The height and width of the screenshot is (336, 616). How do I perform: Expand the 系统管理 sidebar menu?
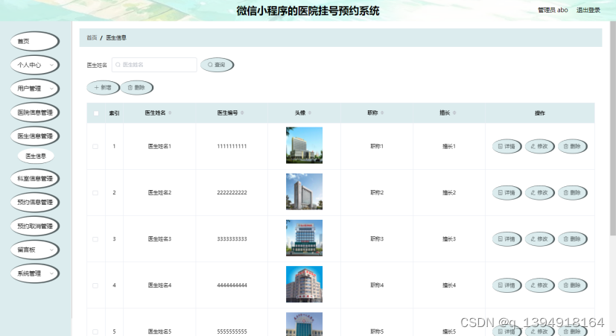pos(34,273)
